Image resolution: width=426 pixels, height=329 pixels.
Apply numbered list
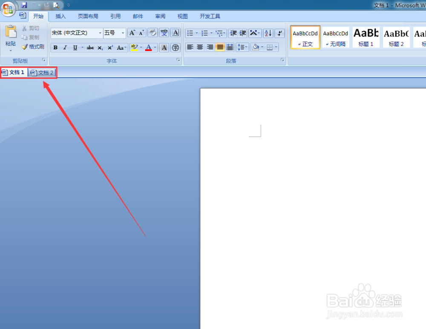pyautogui.click(x=204, y=33)
